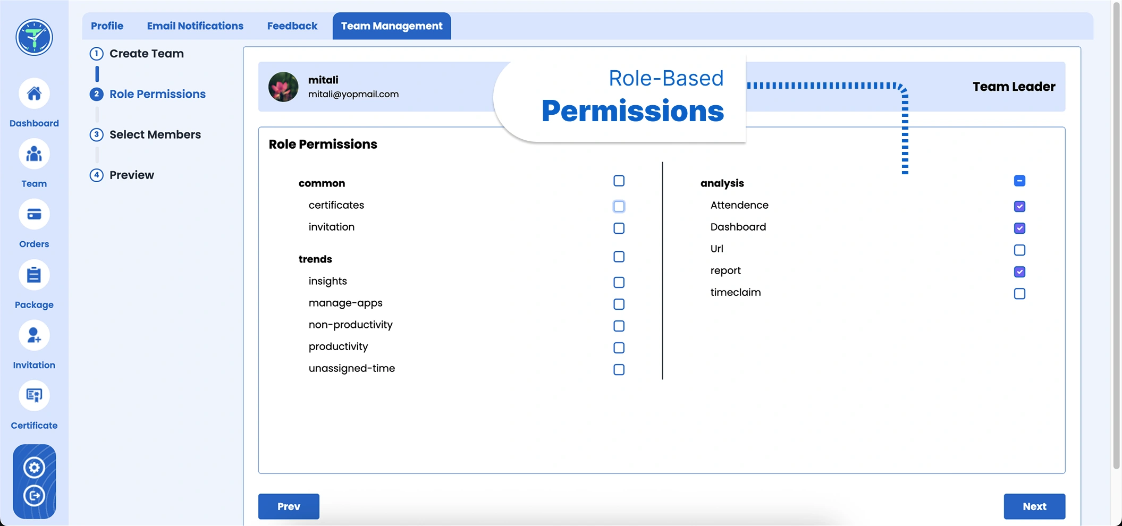Switch to the Feedback tab

pos(292,26)
